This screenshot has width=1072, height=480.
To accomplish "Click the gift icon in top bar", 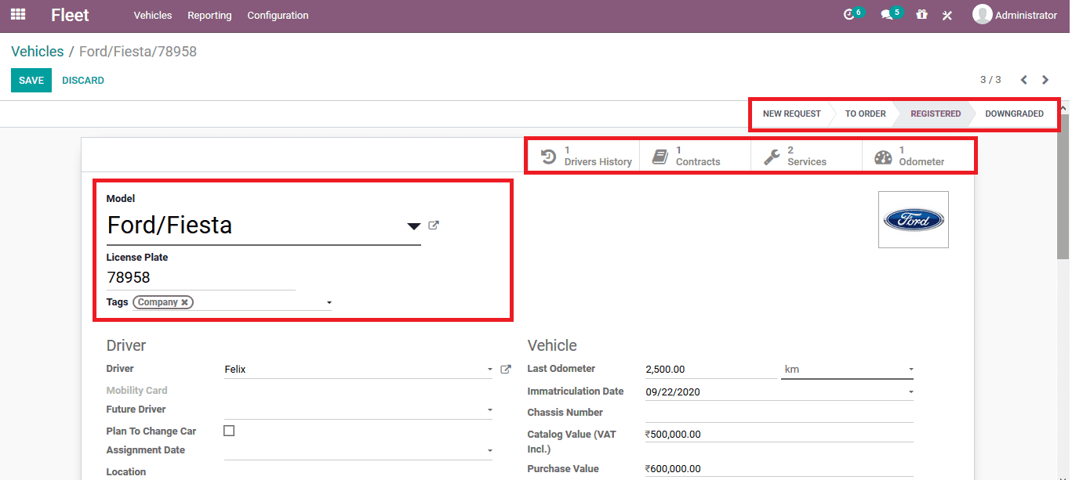I will pyautogui.click(x=921, y=15).
